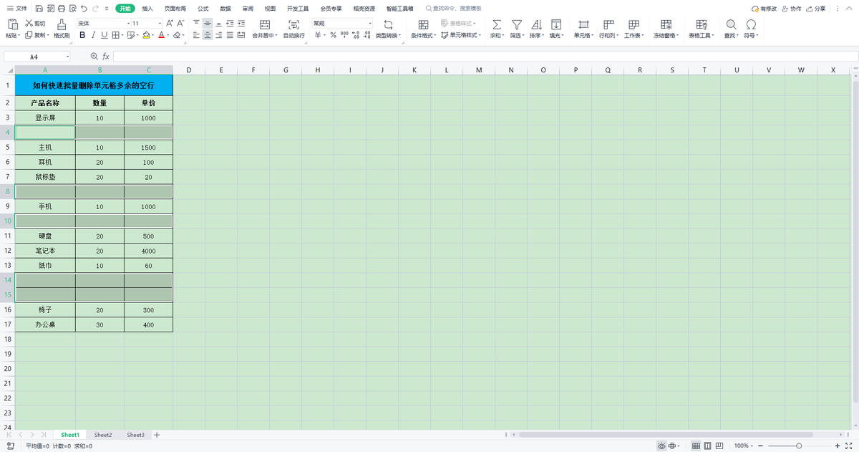
Task: Click the Print Preview icon
Action: click(73, 9)
